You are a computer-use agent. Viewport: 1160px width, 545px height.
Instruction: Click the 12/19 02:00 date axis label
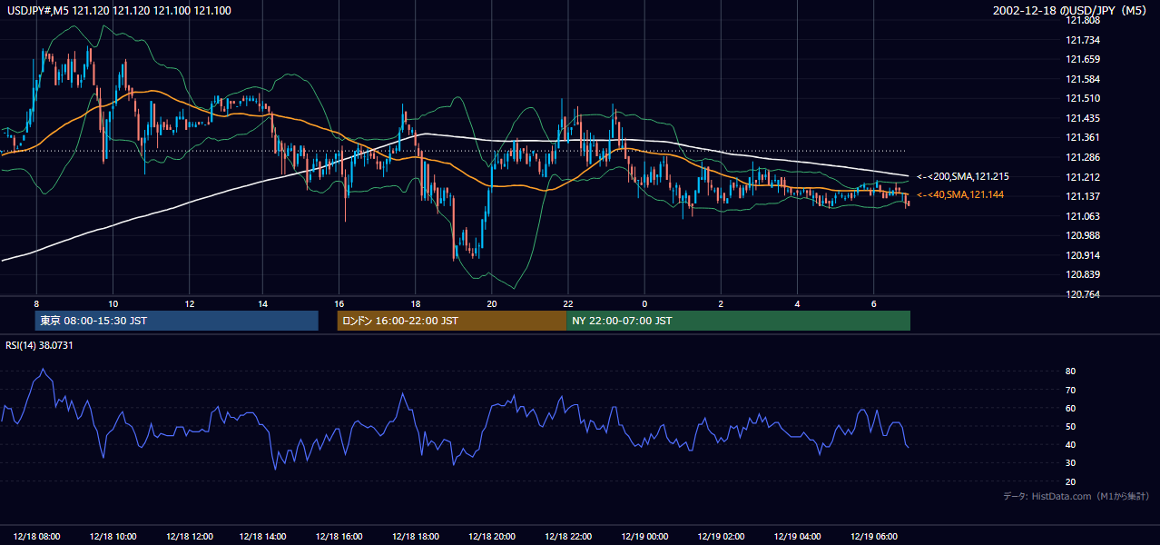coord(722,536)
